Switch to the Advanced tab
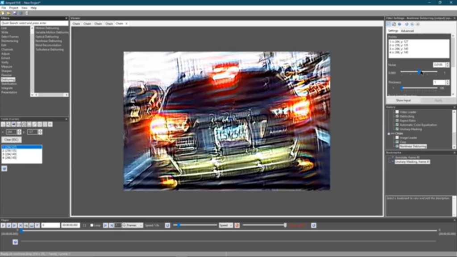Viewport: 457px width, 257px height. [407, 31]
